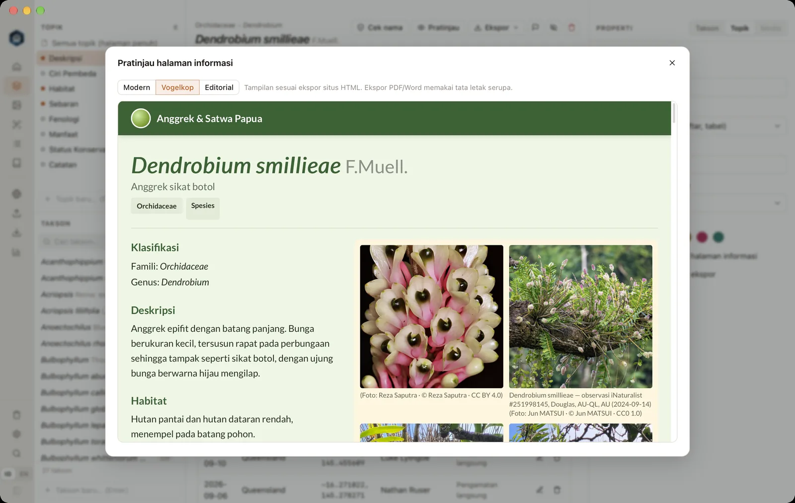Switch to the Topik tab in the Properti panel
The height and width of the screenshot is (503, 795).
739,28
